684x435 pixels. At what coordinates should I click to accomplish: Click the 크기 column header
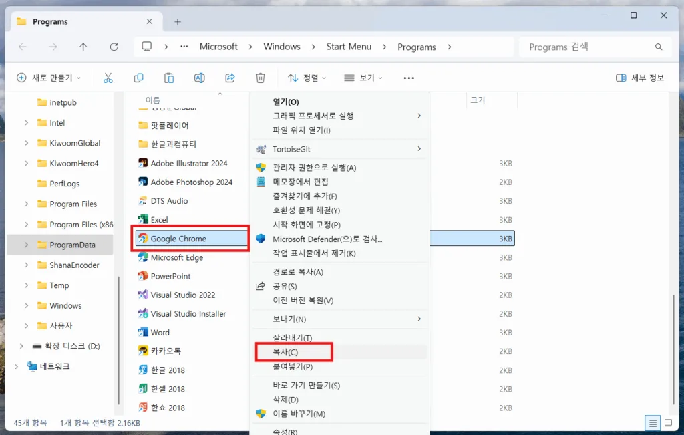point(478,100)
